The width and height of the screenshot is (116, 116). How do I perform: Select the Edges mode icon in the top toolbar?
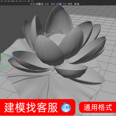(34, 4)
